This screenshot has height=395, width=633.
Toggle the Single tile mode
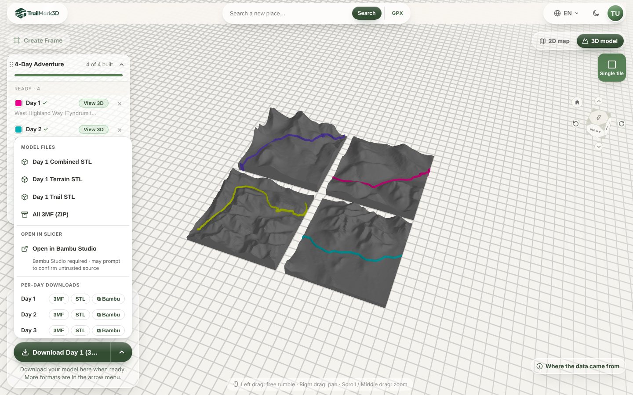coord(612,68)
